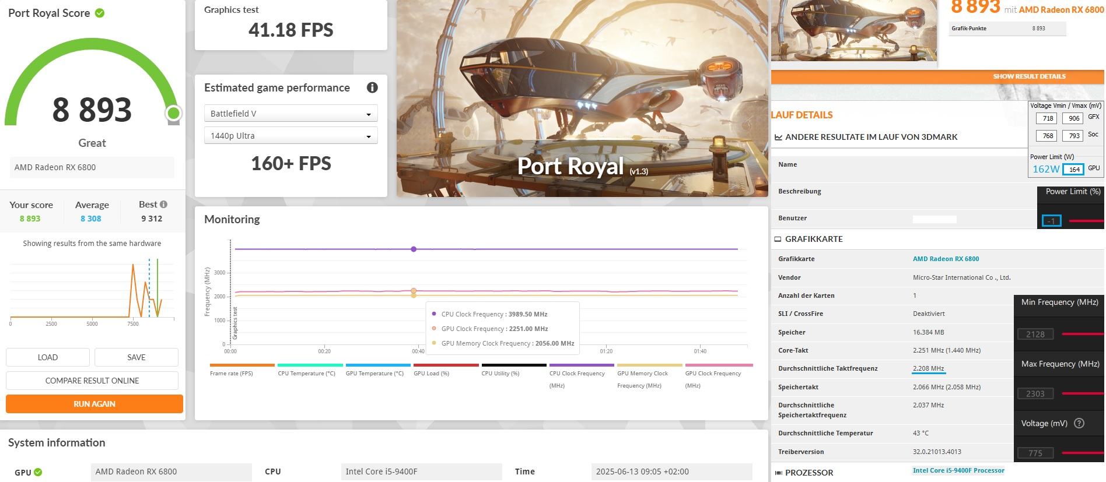Click the Time field 2025-06-13 09:05
1106x482 pixels.
[x=672, y=472]
